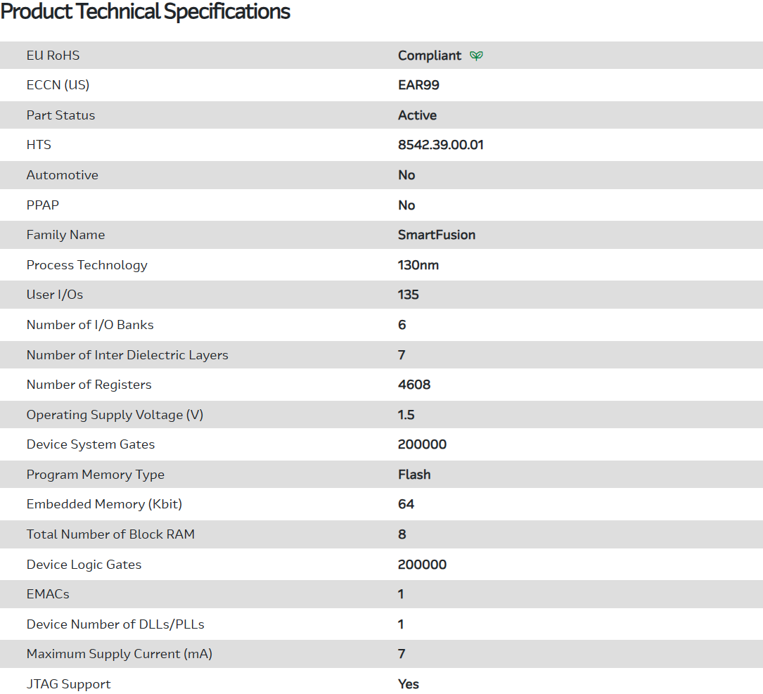The height and width of the screenshot is (694, 763).
Task: Click the Device Logic Gates label
Action: (x=84, y=565)
